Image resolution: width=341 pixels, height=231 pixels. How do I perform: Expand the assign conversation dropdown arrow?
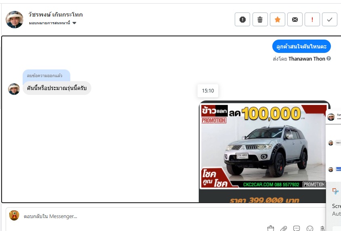click(x=74, y=23)
